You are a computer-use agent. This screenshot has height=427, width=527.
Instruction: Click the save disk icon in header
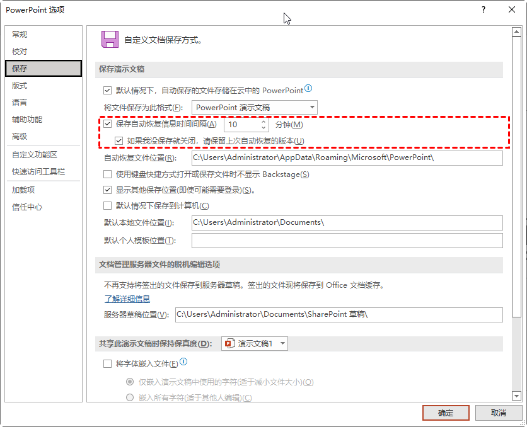[x=110, y=39]
